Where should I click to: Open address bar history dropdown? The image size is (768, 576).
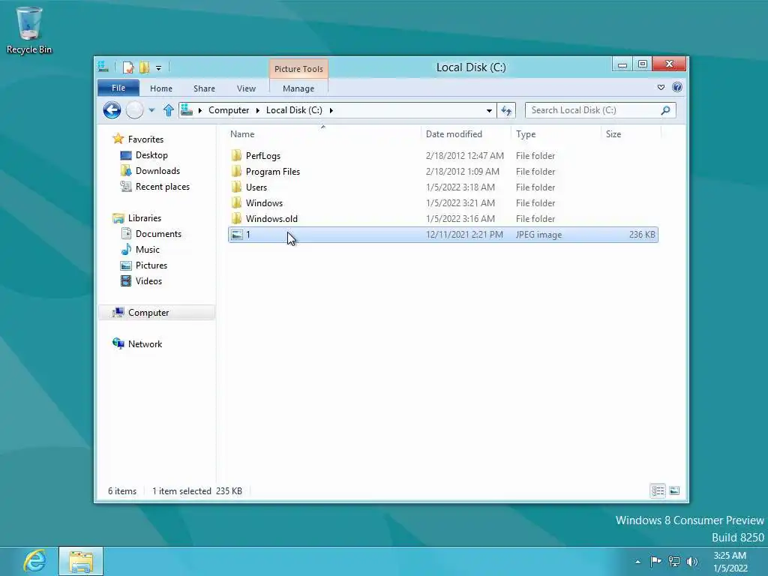(489, 111)
